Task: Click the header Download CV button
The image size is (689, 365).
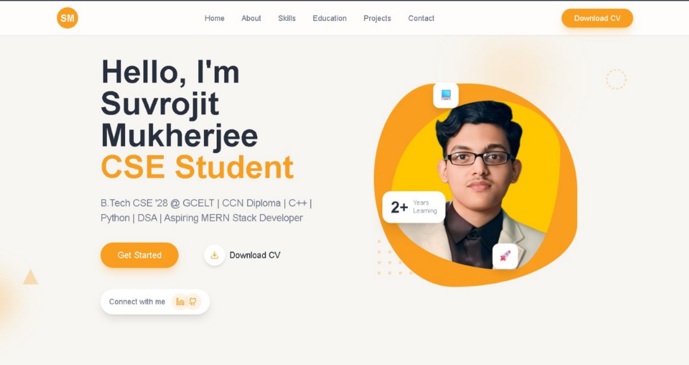Action: coord(597,18)
